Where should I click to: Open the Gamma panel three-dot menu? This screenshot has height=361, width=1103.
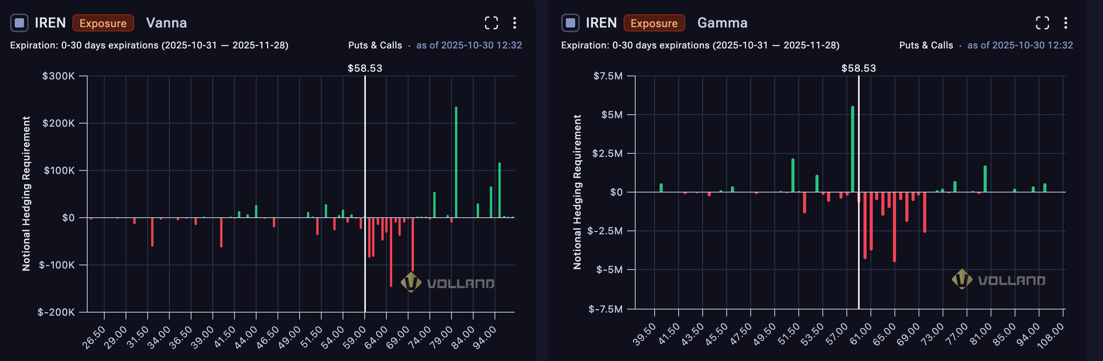coord(1066,23)
